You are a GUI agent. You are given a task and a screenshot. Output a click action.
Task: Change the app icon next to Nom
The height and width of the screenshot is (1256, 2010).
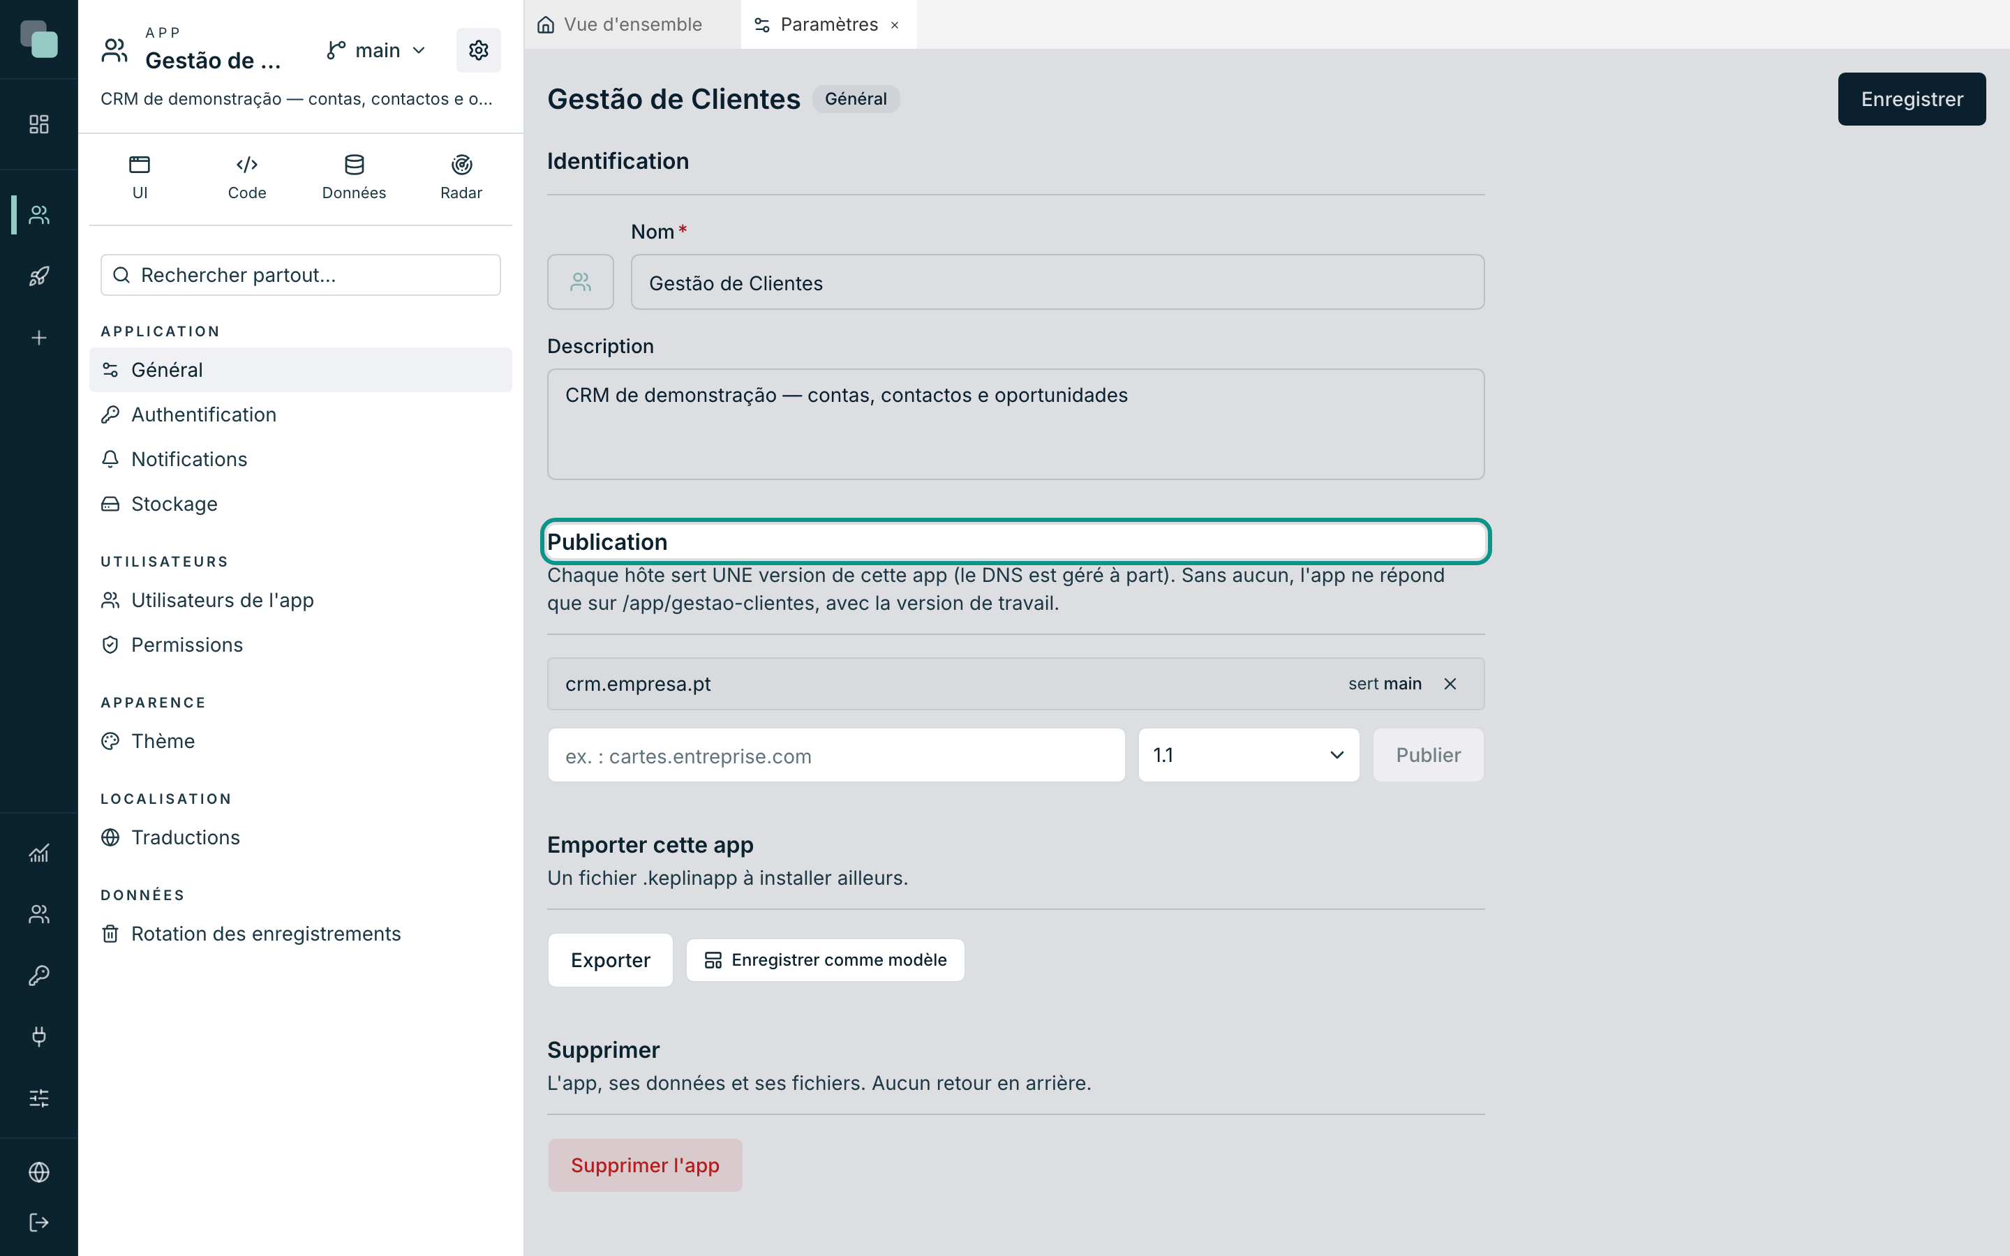pos(581,282)
